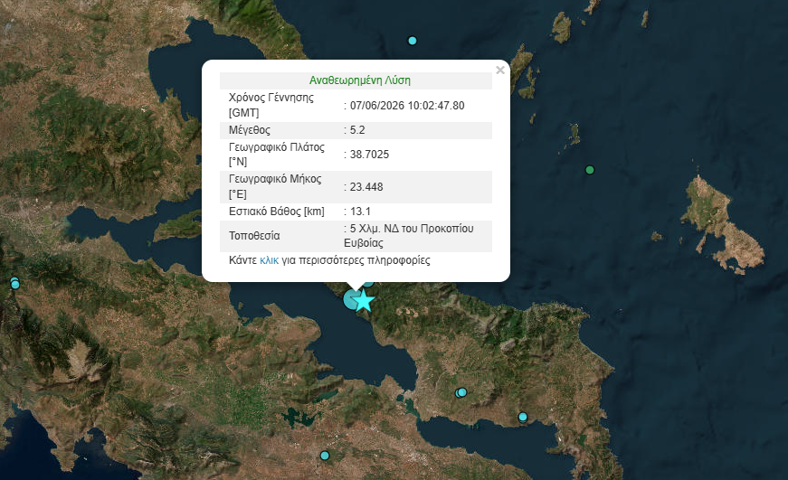This screenshot has height=480, width=788.
Task: Select the cyan star epicenter marker
Action: point(364,301)
